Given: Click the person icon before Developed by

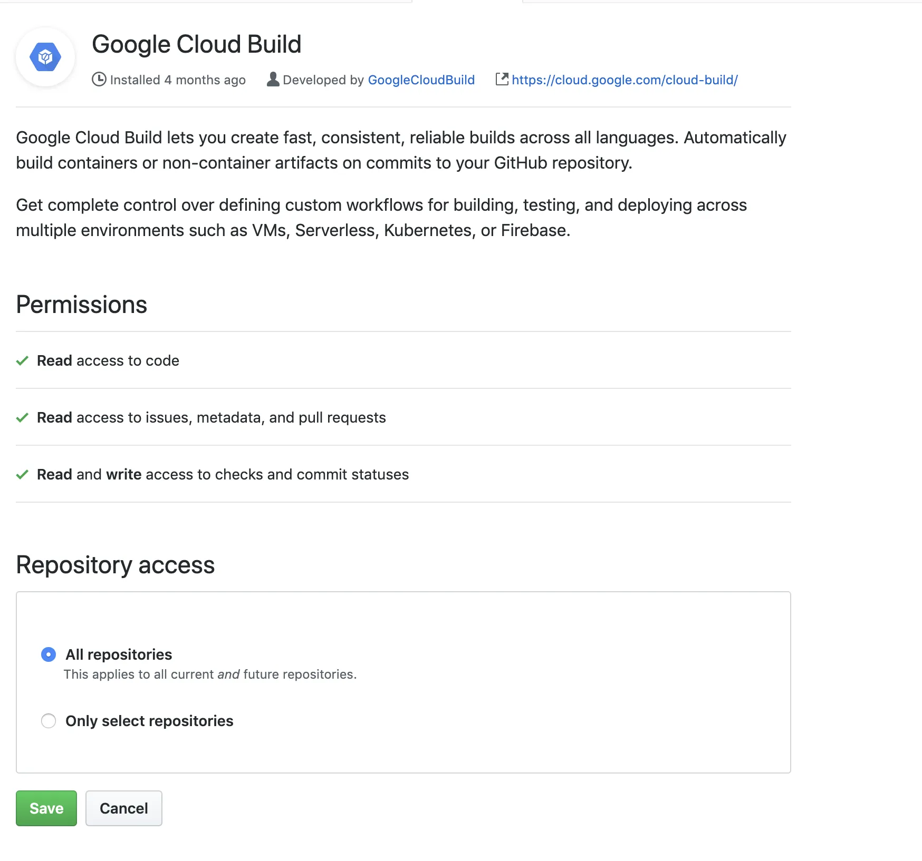Looking at the screenshot, I should 273,79.
